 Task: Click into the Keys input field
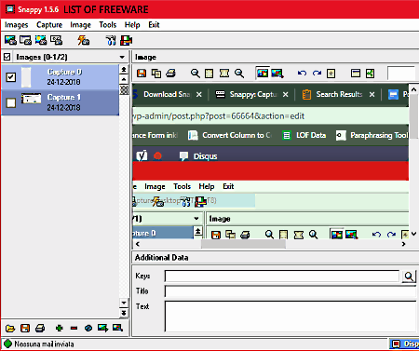282,276
